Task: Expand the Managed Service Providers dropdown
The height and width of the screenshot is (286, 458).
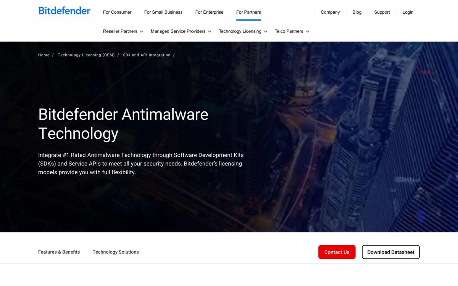Action: 181,31
